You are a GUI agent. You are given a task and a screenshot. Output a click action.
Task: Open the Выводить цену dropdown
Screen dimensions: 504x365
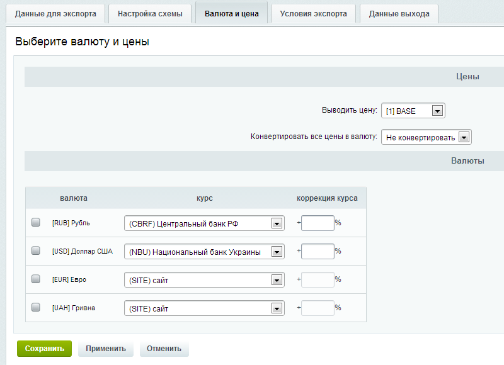point(413,110)
